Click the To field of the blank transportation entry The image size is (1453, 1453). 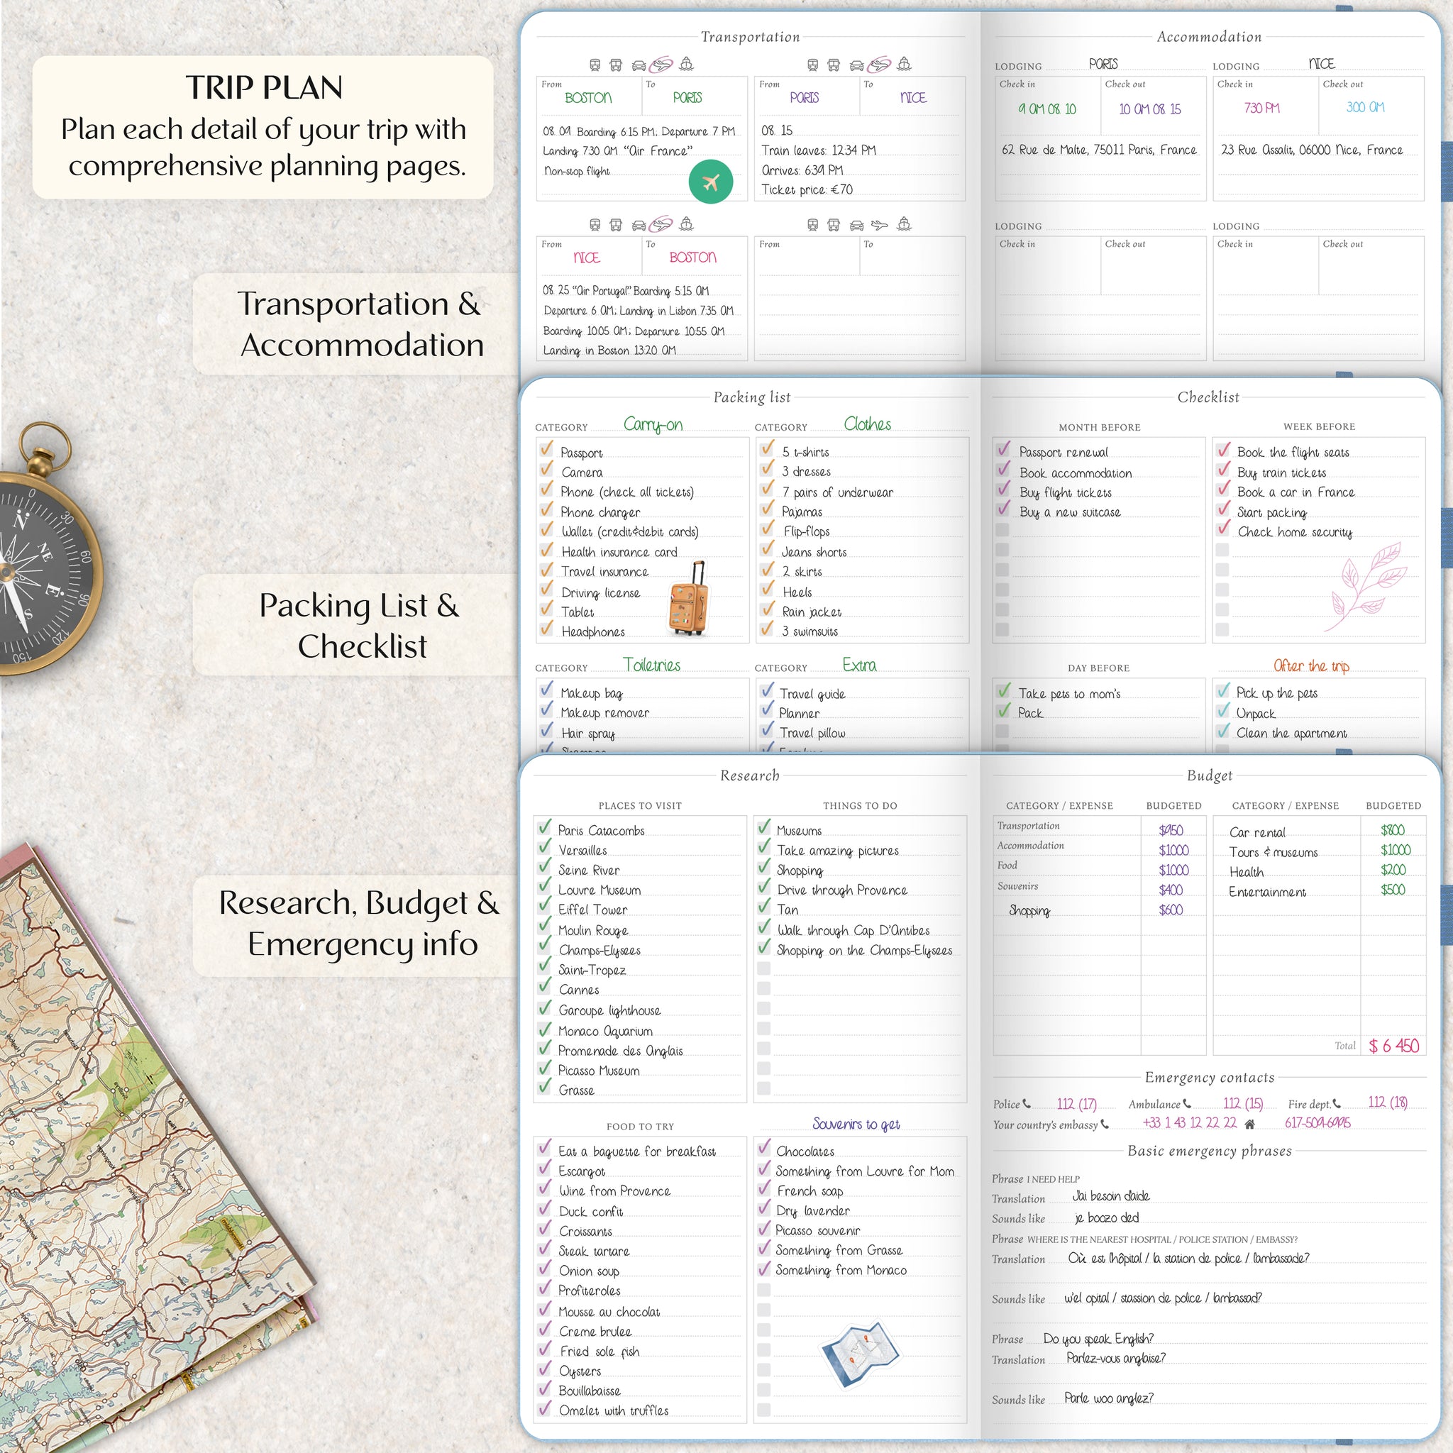click(x=912, y=255)
